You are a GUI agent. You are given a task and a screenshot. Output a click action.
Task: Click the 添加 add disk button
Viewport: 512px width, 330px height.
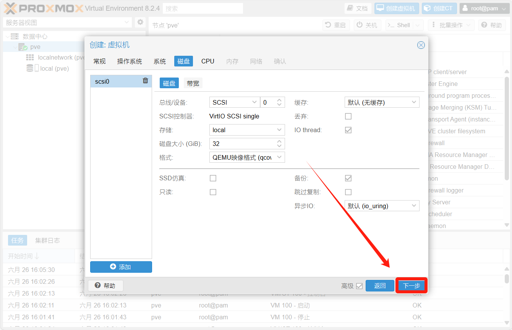coord(121,267)
